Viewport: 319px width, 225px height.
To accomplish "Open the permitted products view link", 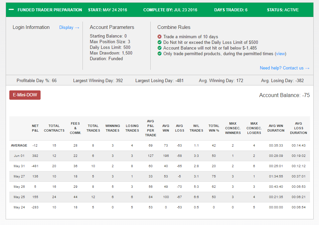I will (280, 54).
